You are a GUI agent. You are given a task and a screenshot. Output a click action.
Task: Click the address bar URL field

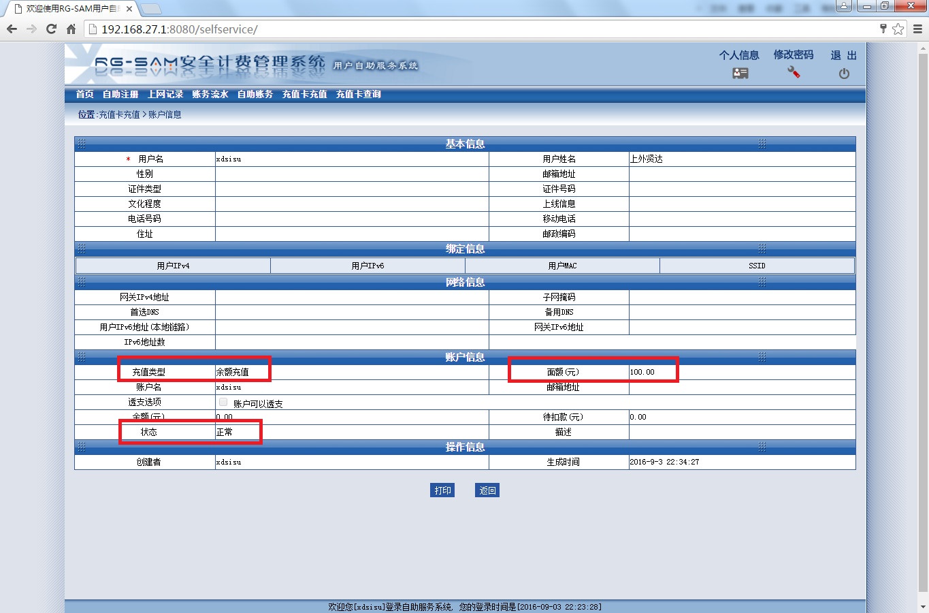click(x=476, y=29)
